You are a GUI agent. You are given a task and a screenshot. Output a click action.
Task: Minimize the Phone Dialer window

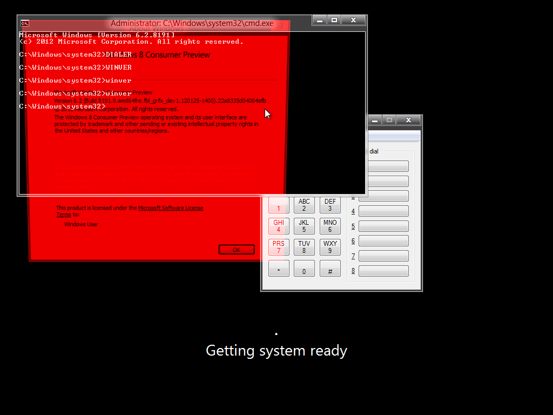(x=375, y=121)
